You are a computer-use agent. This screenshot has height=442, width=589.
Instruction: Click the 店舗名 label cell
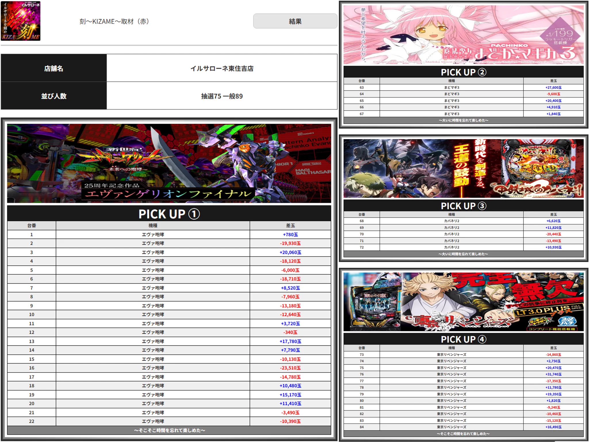(54, 68)
